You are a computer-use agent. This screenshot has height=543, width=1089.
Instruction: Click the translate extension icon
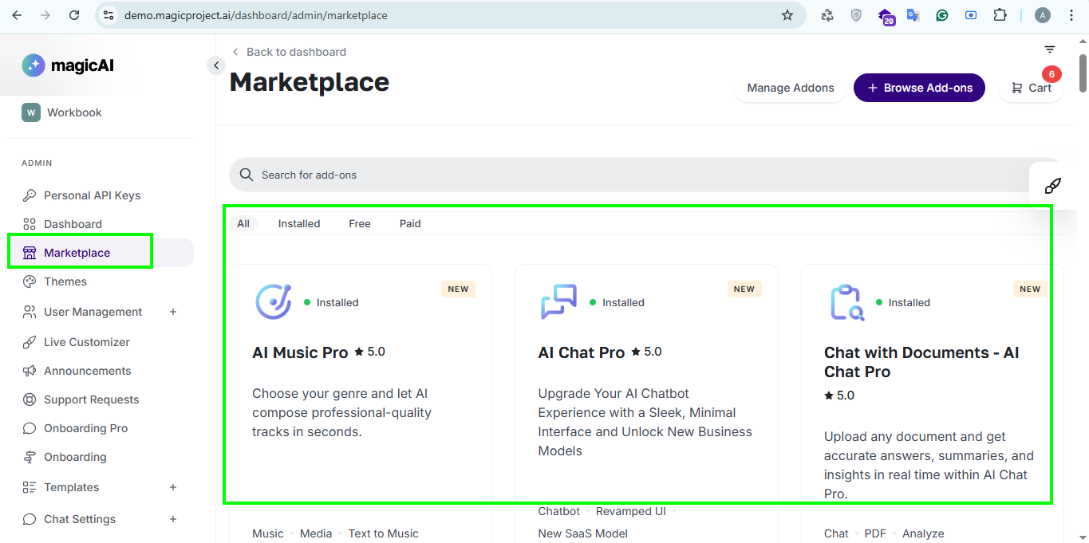pos(913,15)
